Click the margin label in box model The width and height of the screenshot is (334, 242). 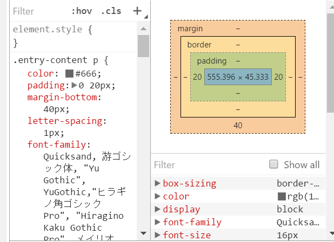pyautogui.click(x=190, y=29)
